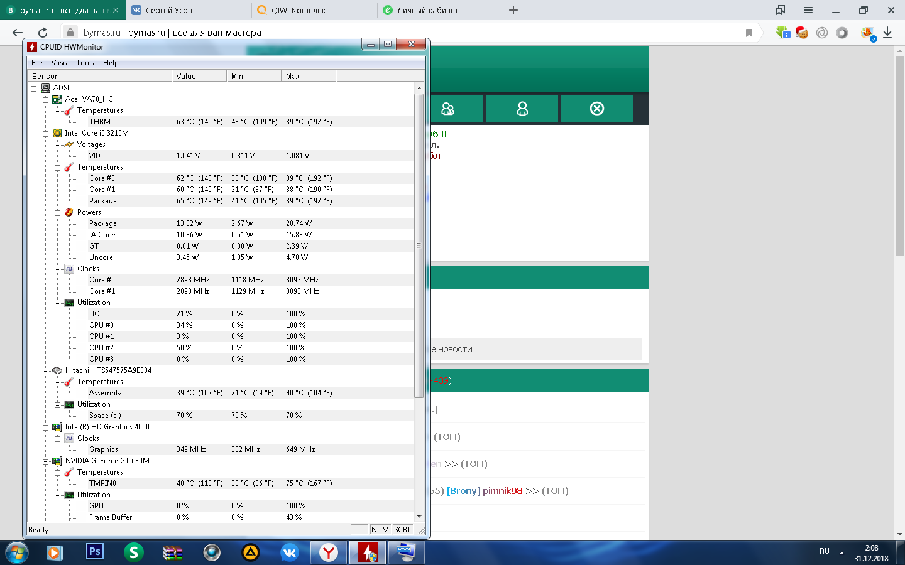Click the Min column header
The image size is (905, 565).
pyautogui.click(x=254, y=77)
